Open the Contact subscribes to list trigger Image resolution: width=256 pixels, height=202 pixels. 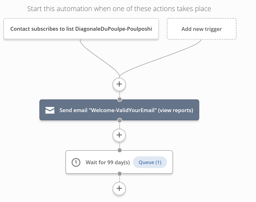(81, 29)
